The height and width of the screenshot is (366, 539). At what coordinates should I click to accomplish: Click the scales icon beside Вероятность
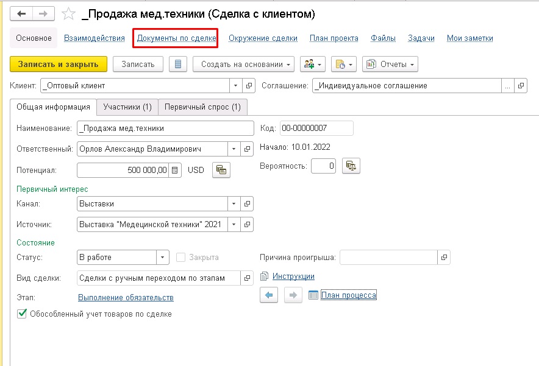351,166
